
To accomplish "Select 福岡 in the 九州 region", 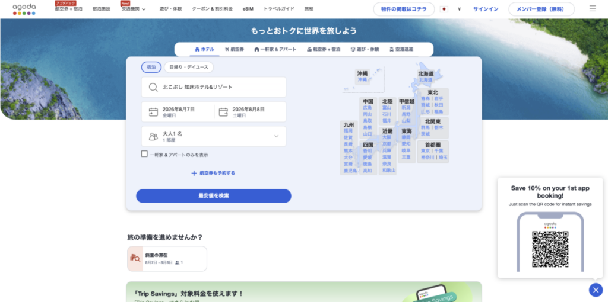I will (x=348, y=131).
